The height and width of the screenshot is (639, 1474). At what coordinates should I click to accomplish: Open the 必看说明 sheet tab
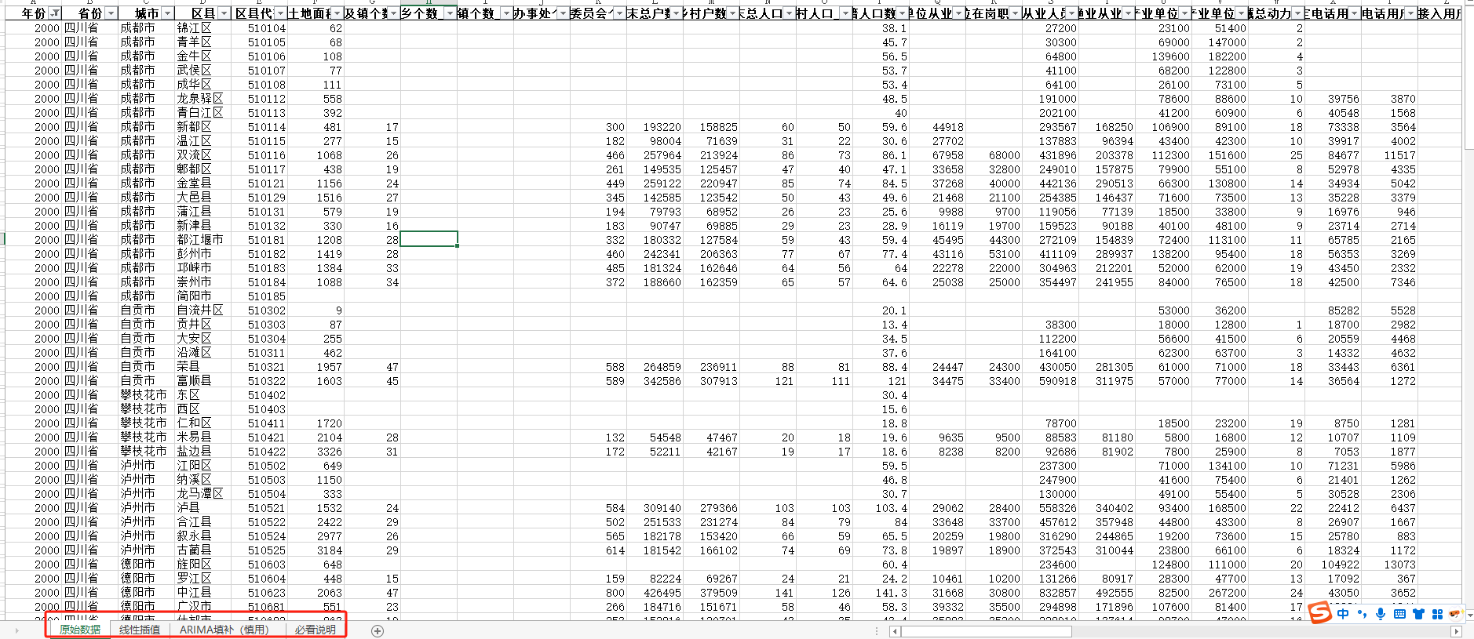click(x=316, y=630)
